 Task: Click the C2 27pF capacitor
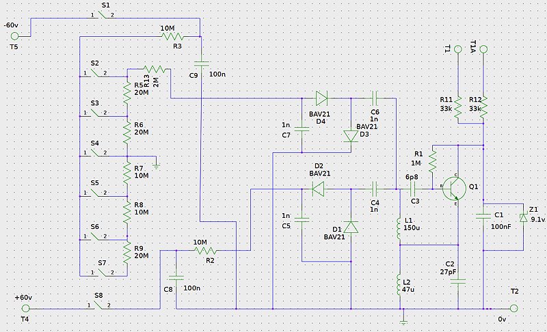coord(458,279)
